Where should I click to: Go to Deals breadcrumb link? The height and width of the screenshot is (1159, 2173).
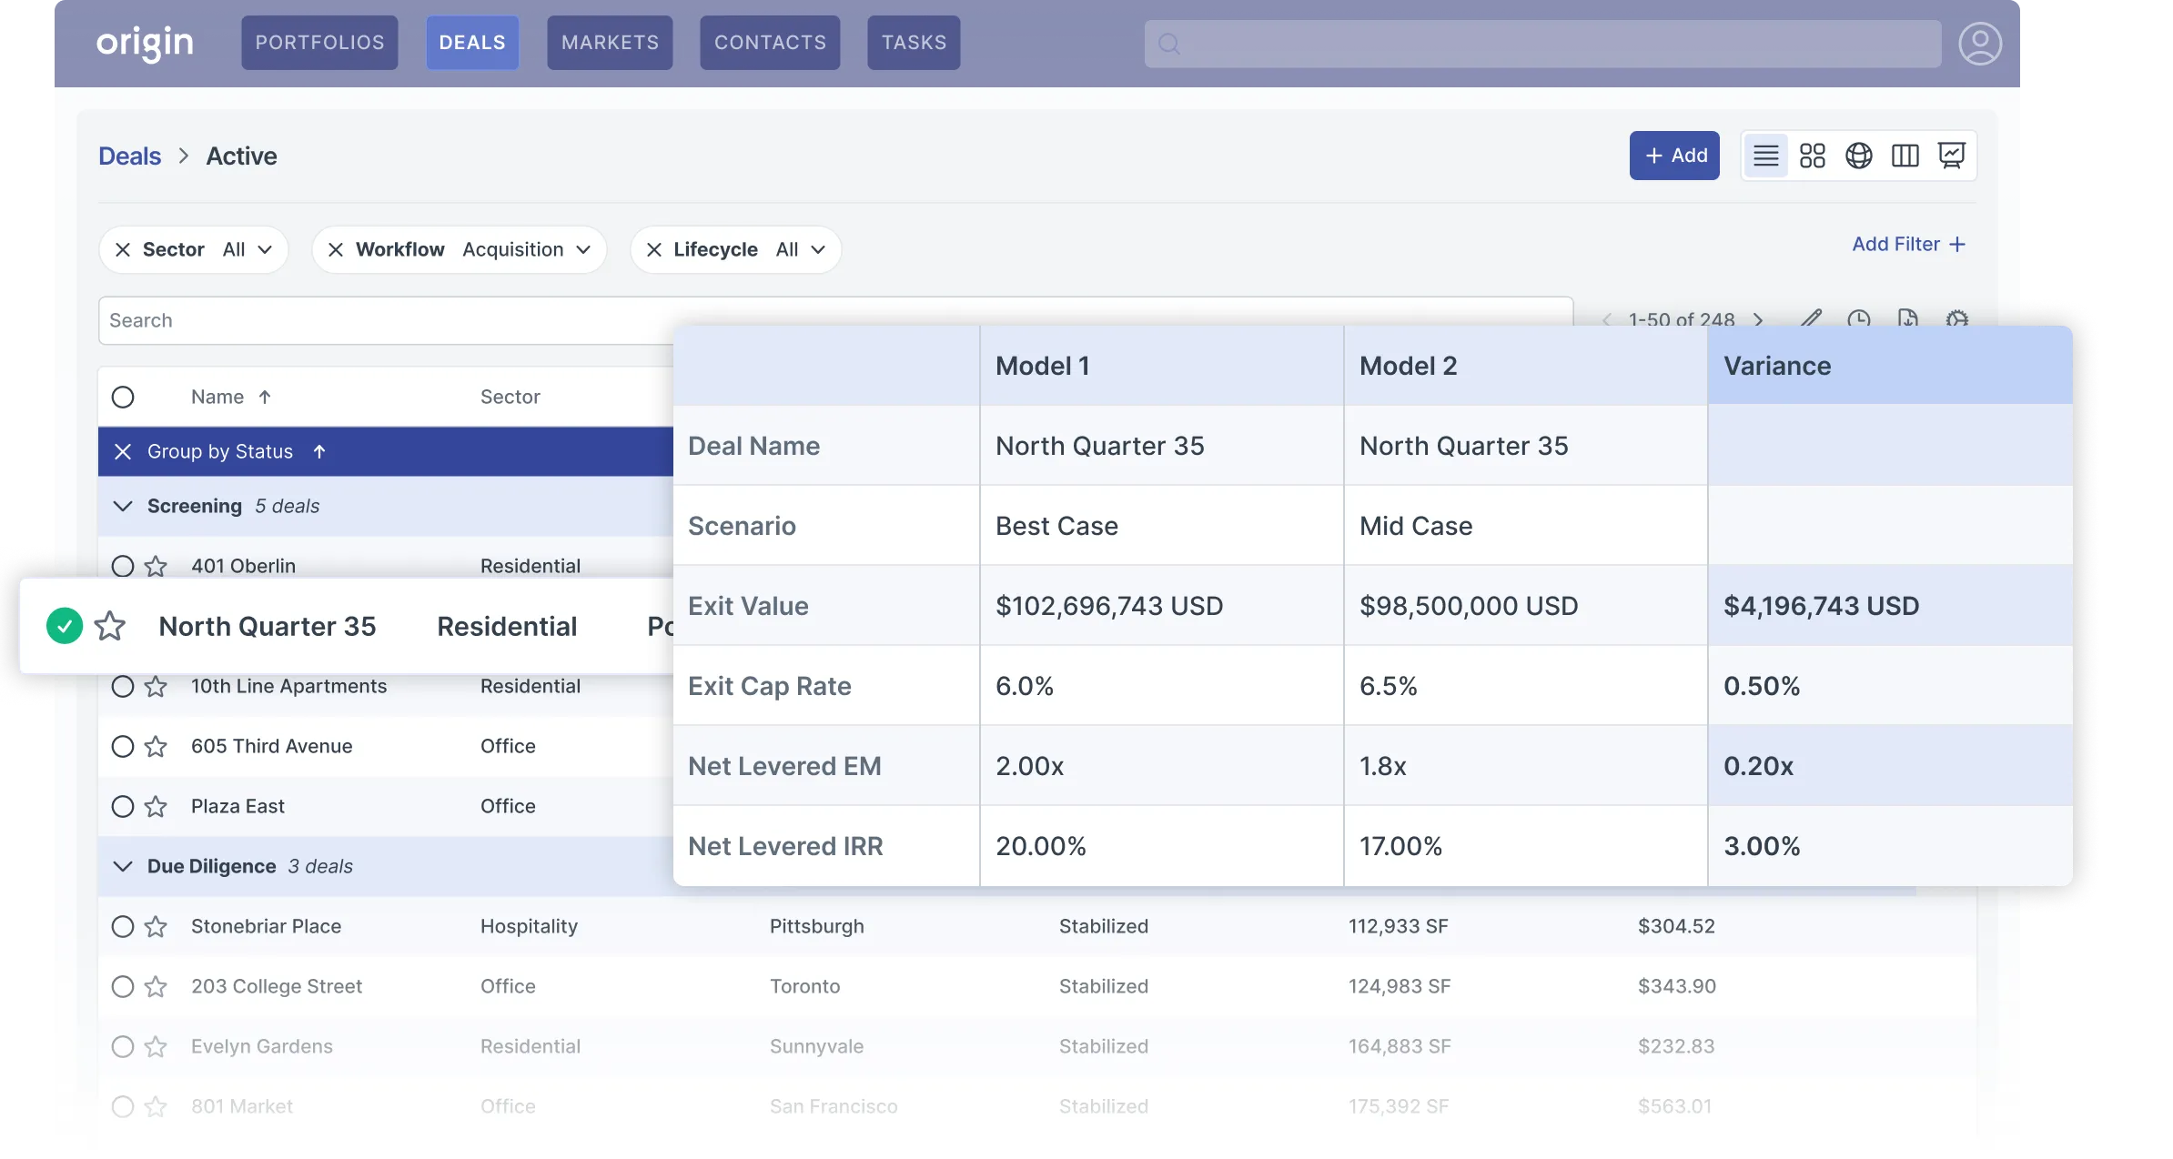tap(129, 156)
